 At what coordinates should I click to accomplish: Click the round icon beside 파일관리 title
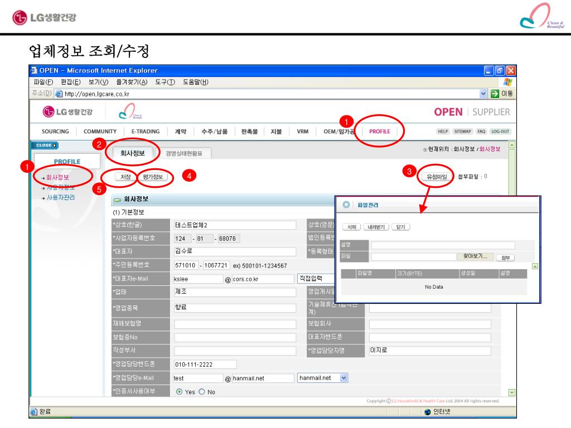346,205
